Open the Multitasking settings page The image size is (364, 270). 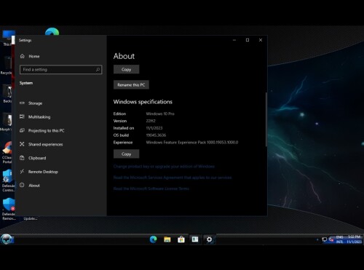(35, 117)
